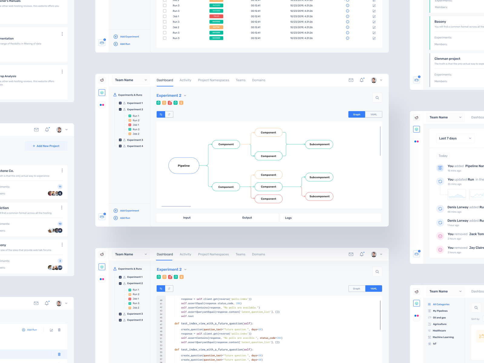The image size is (484, 363).
Task: Select the flask icon beside Experiments & Runs
Action: 115,95
